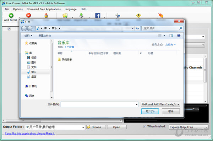This screenshot has width=213, height=141.
Task: Select 桌面 desktop item in tree
Action: click(32, 77)
